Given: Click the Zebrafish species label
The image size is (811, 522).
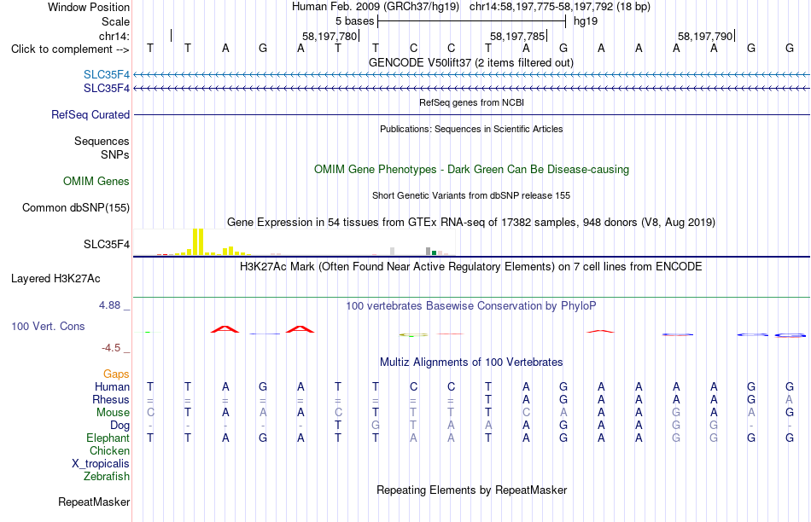Looking at the screenshot, I should [107, 477].
